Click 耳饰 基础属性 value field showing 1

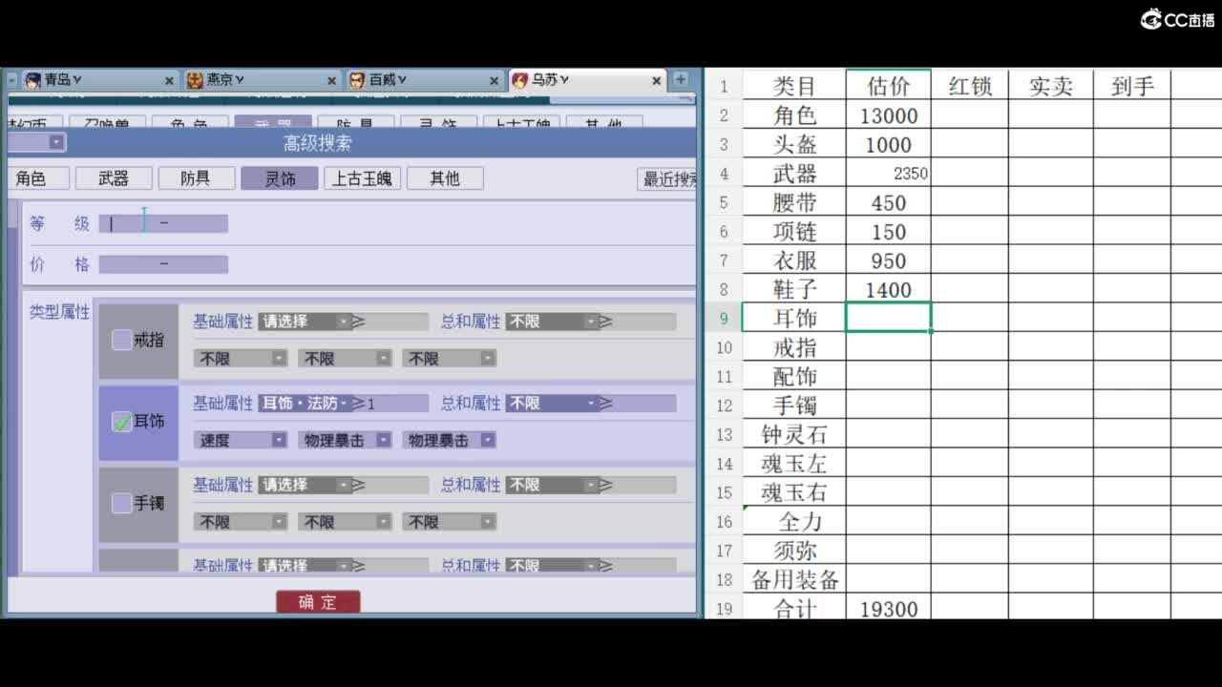[x=397, y=404]
